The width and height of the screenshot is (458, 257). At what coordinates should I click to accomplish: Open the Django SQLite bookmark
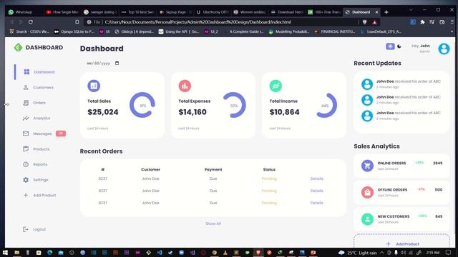(x=74, y=31)
